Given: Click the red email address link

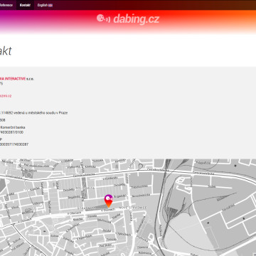Looking at the screenshot, I should [6, 96].
